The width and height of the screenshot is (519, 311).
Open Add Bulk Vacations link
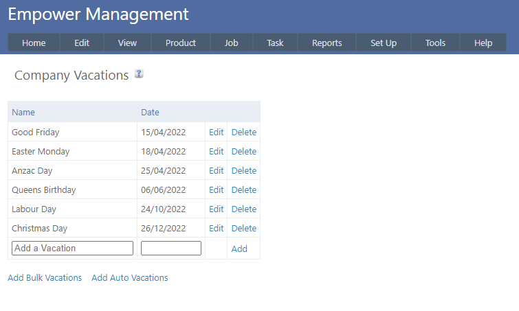(x=45, y=278)
